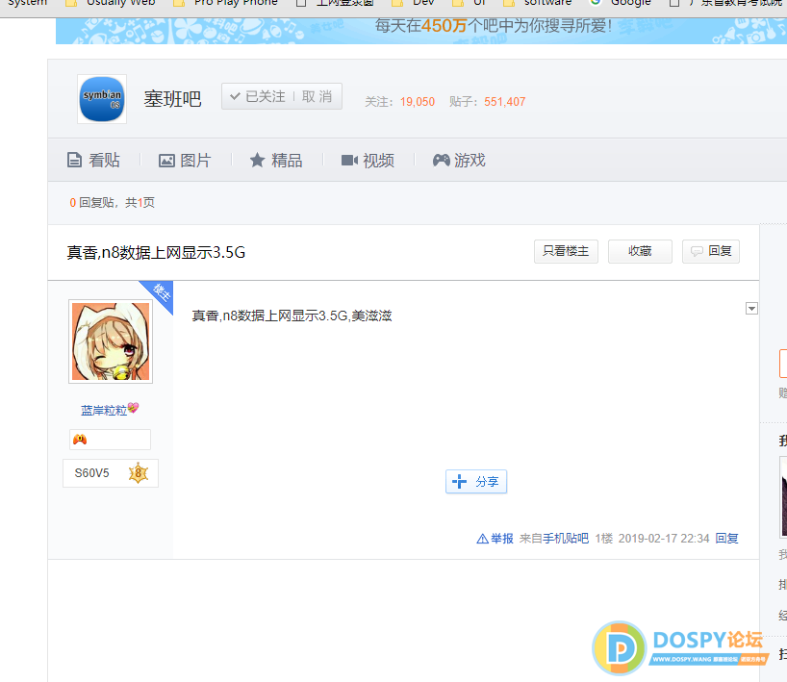Viewport: 787px width, 682px height.
Task: Open the 看贴 posts tab
Action: pos(93,161)
